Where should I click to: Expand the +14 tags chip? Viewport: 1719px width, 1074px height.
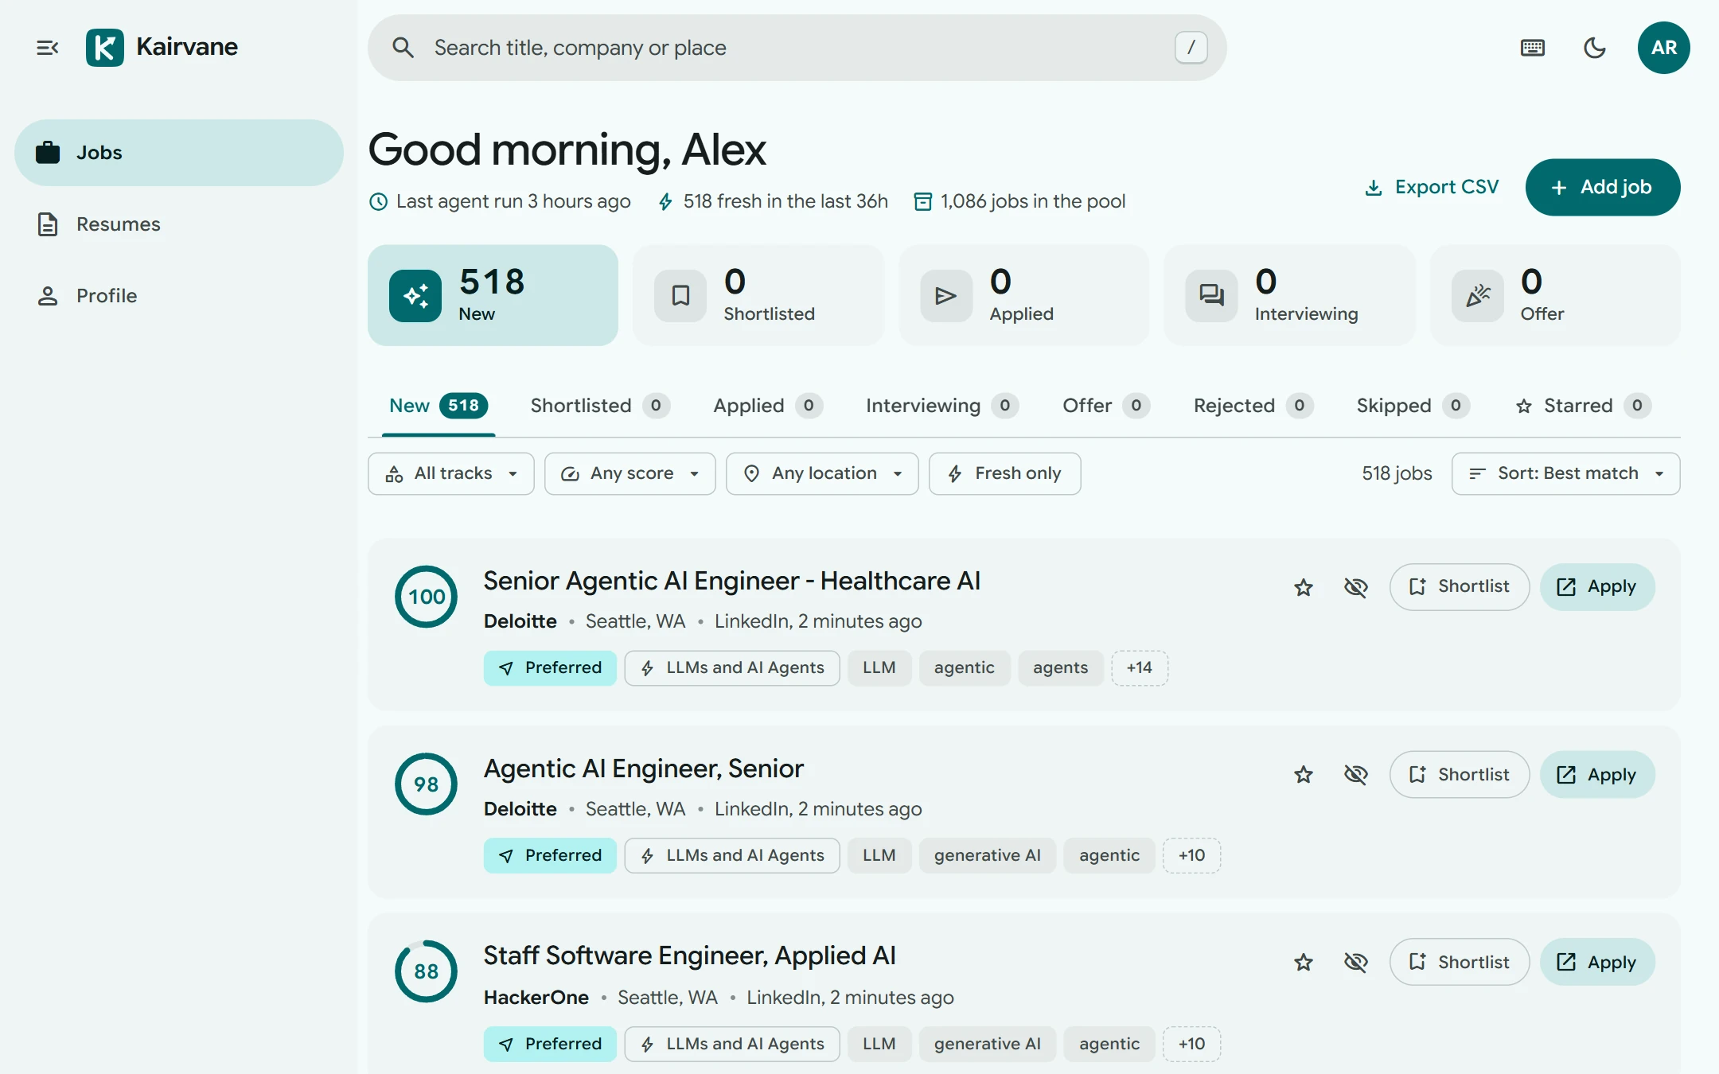tap(1140, 668)
